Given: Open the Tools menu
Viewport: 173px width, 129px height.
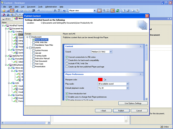Looking at the screenshot, I should point(40,7).
